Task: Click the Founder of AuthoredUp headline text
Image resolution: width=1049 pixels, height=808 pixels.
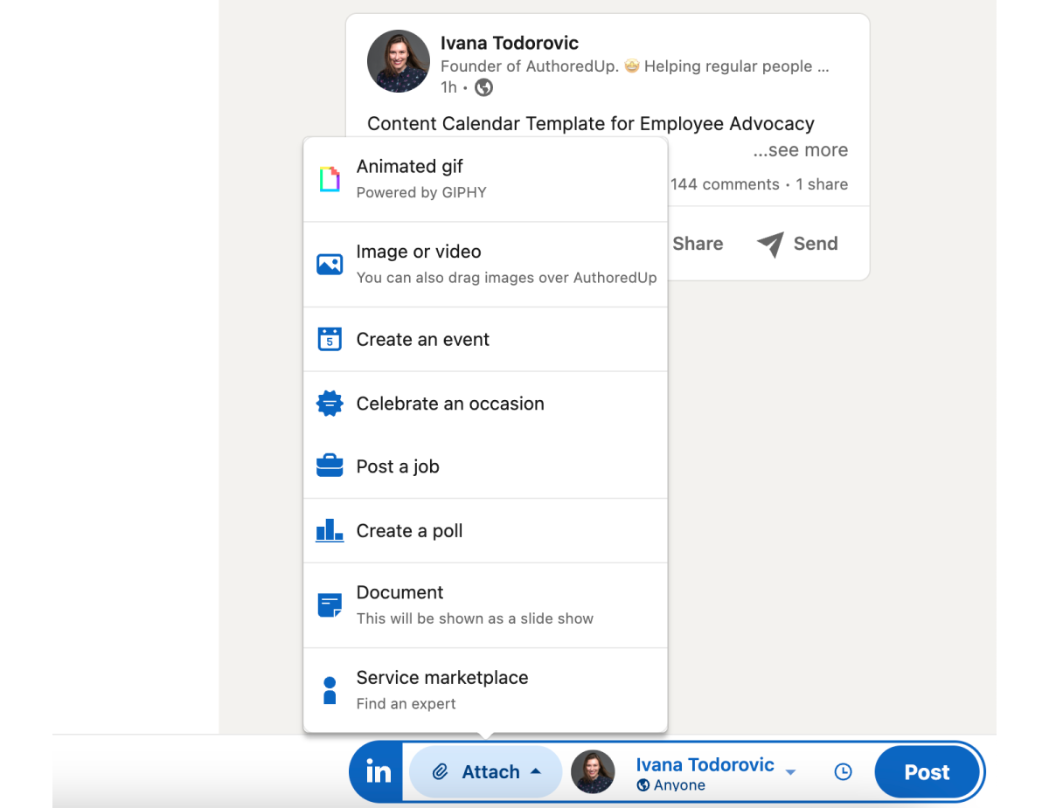Action: pyautogui.click(x=635, y=66)
